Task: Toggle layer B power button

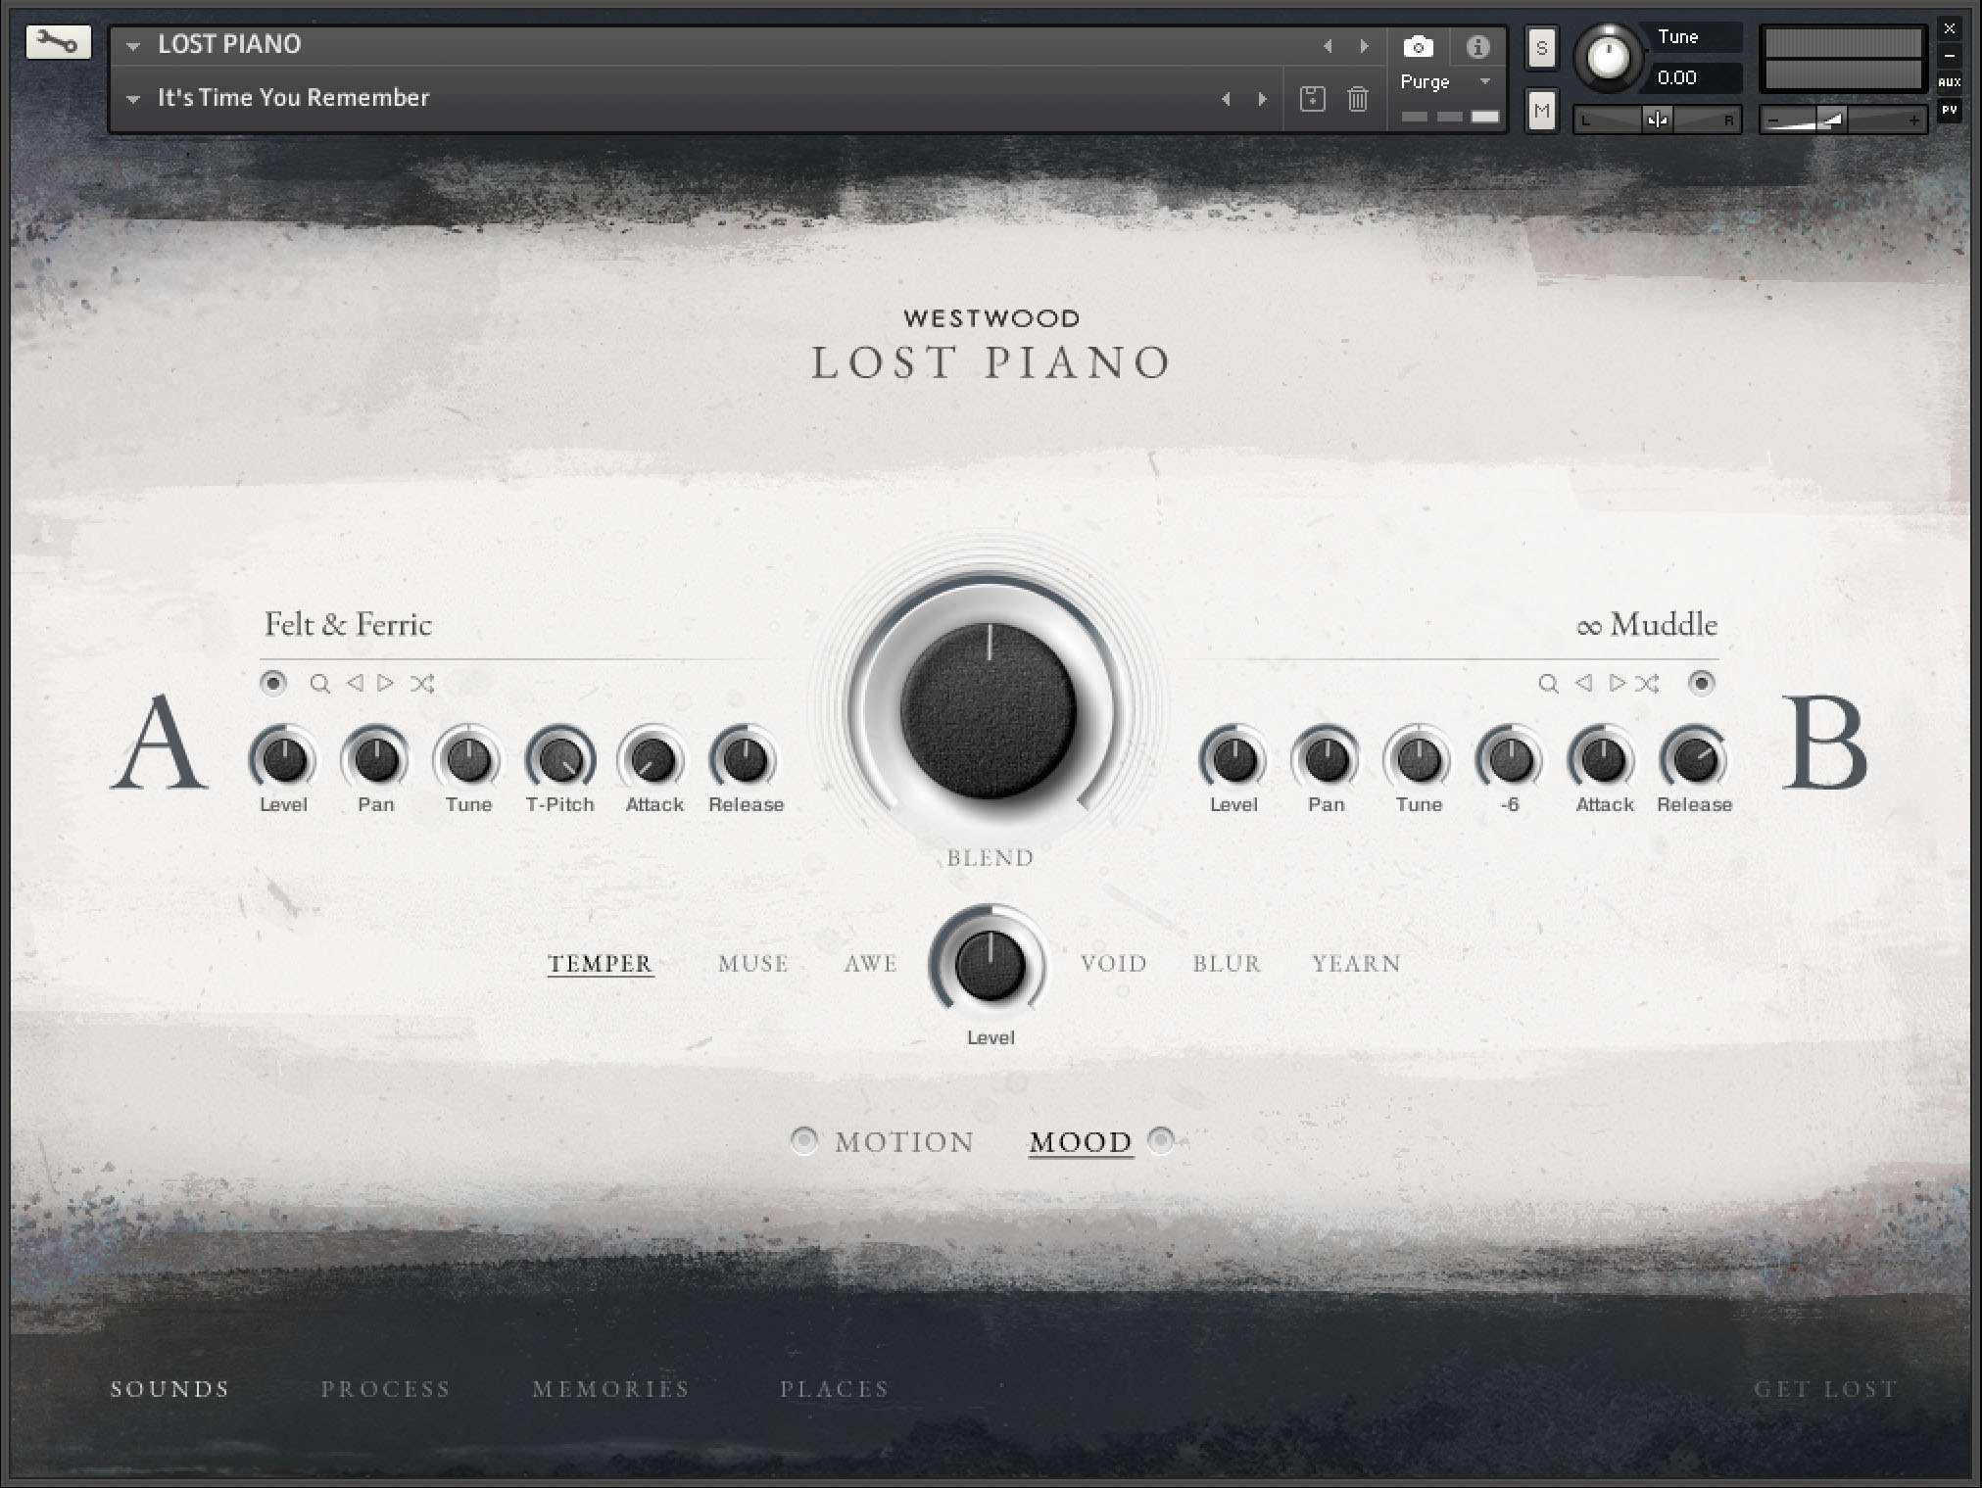Action: (1702, 683)
